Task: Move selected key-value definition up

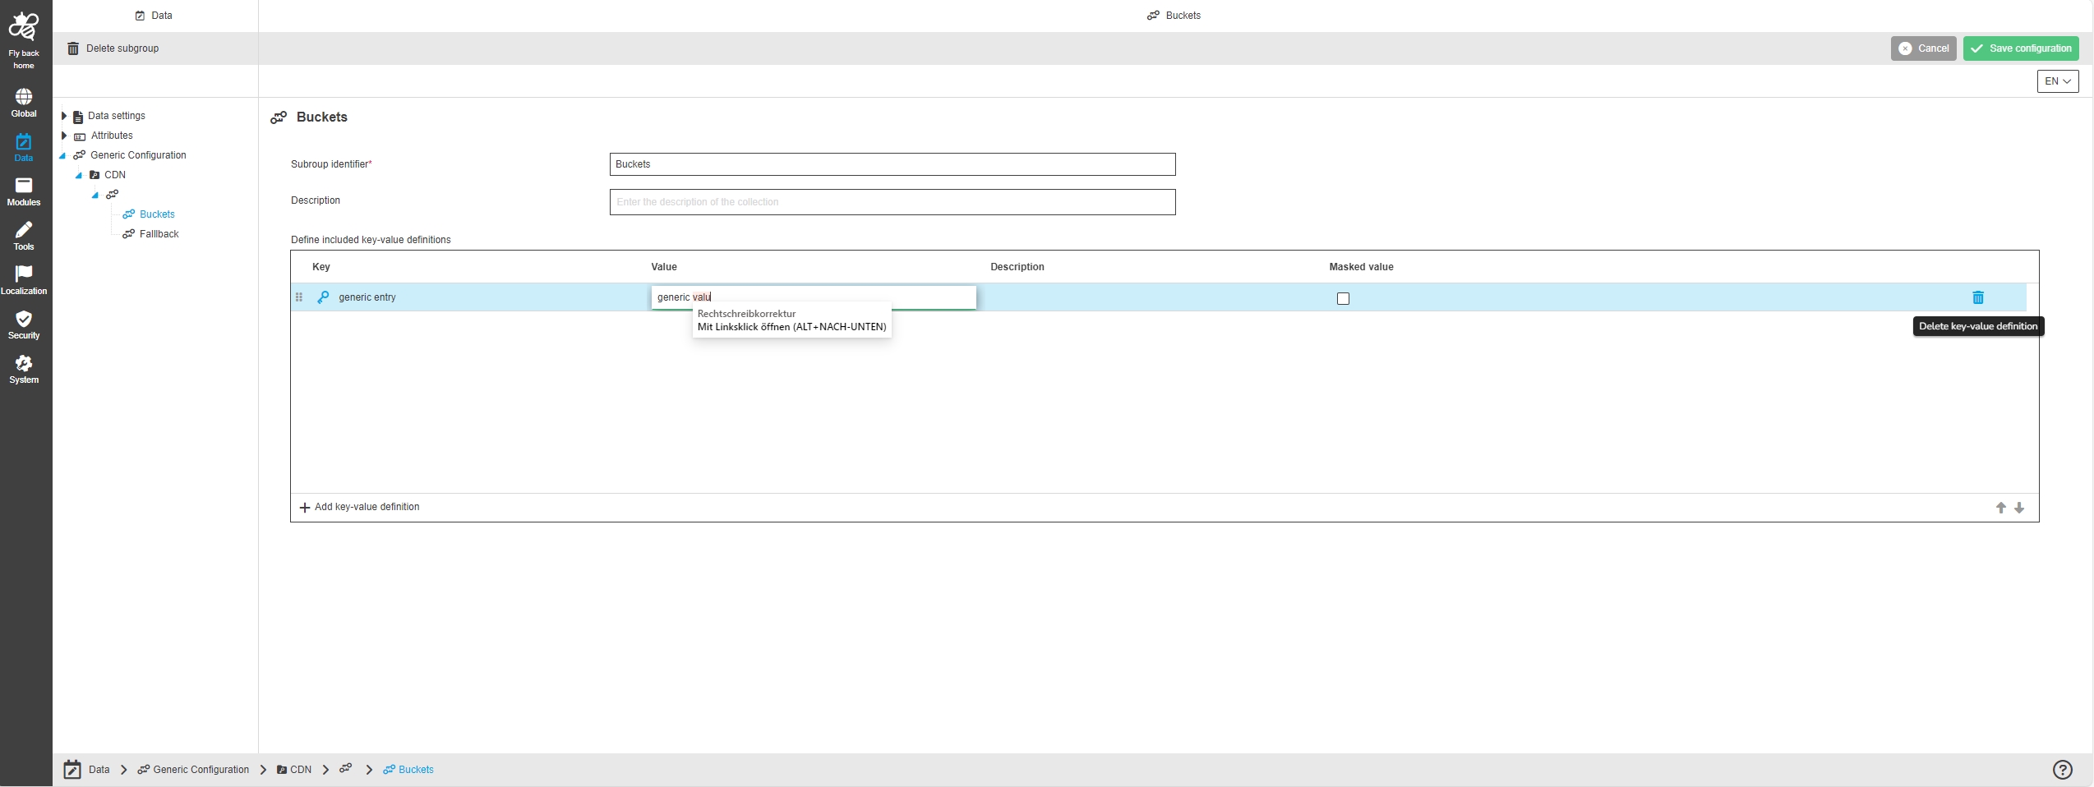Action: [x=2000, y=508]
